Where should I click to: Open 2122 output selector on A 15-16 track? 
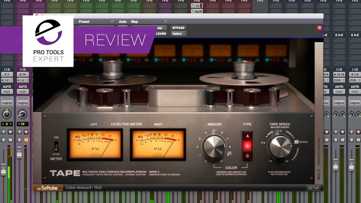click(x=339, y=80)
